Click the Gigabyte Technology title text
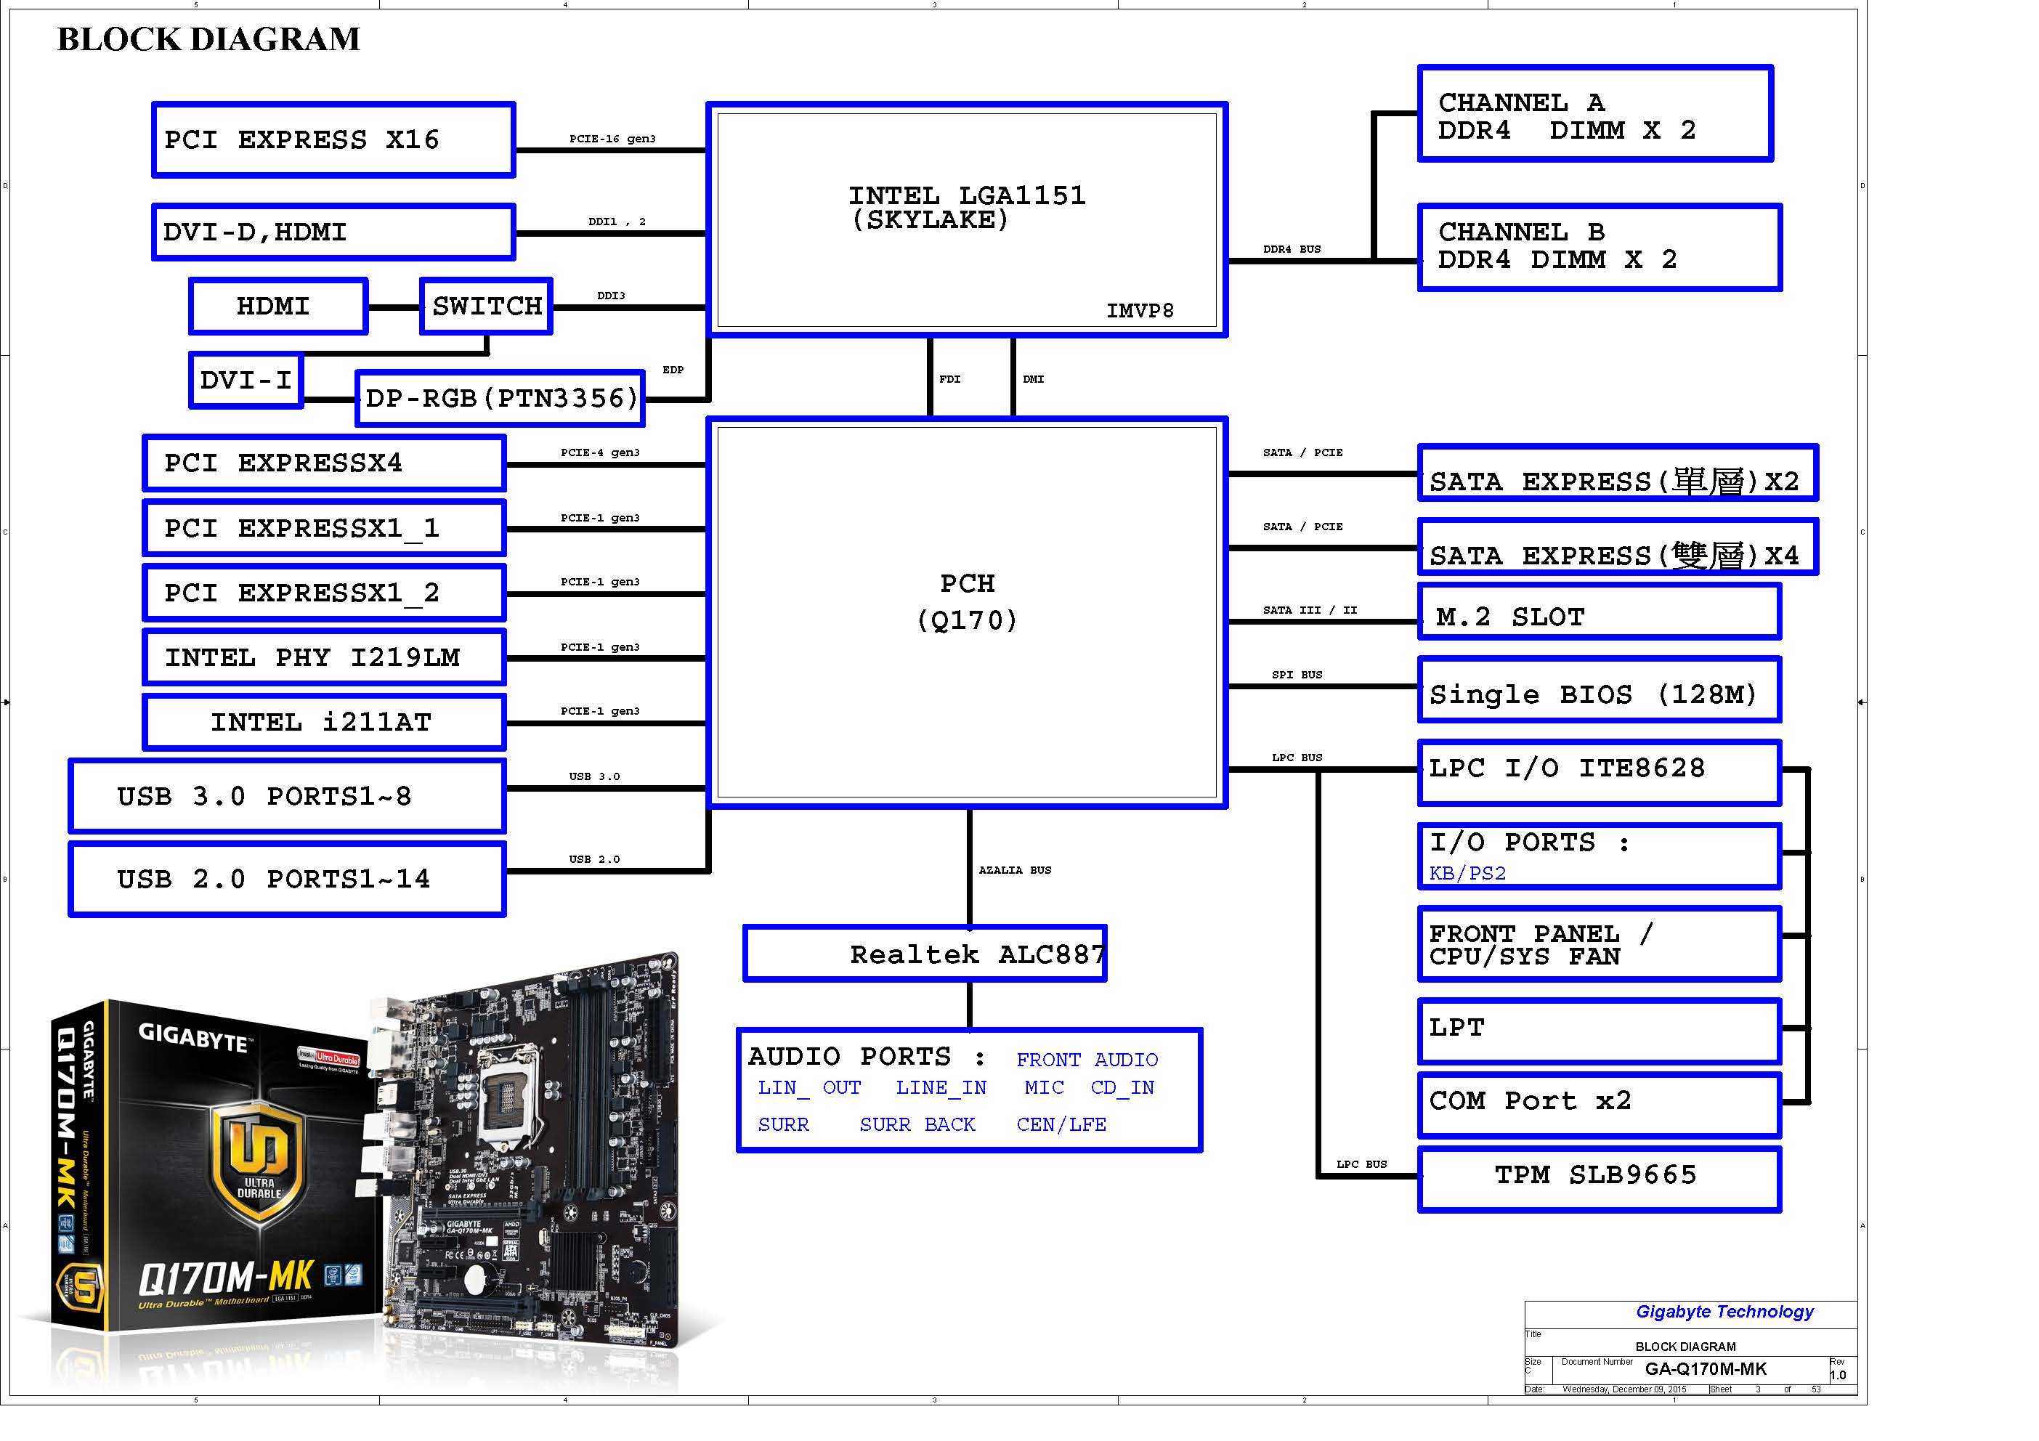 tap(1724, 1312)
